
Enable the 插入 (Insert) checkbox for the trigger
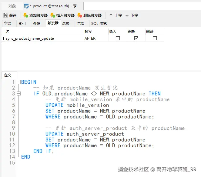(118, 38)
